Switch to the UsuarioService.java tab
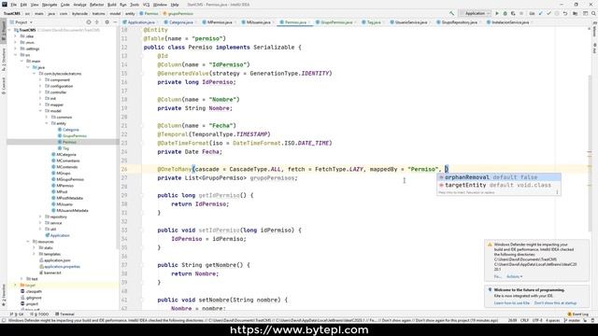This screenshot has width=598, height=336. 408,22
